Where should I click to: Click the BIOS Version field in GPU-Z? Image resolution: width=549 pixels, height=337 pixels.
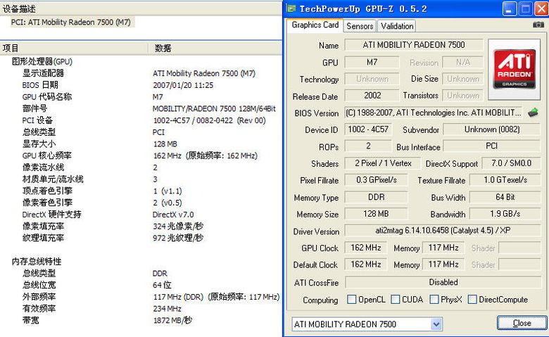[434, 113]
